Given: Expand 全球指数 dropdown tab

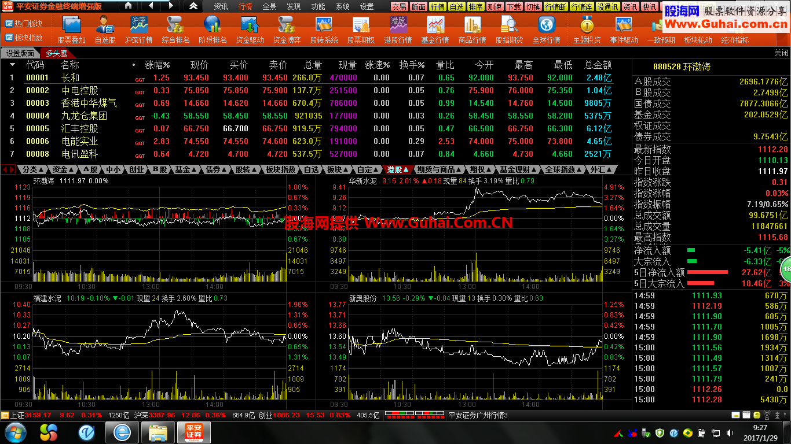Looking at the screenshot, I should click(564, 169).
